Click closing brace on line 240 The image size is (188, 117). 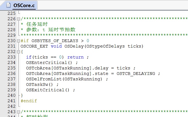tap(22, 95)
